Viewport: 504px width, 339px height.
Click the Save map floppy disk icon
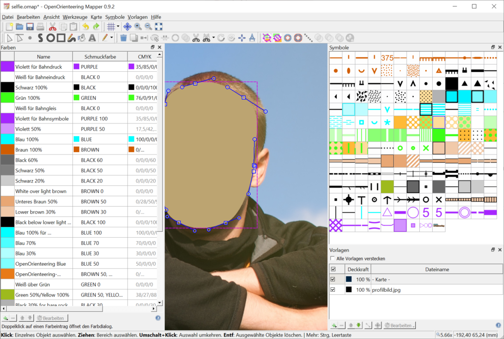(30, 27)
